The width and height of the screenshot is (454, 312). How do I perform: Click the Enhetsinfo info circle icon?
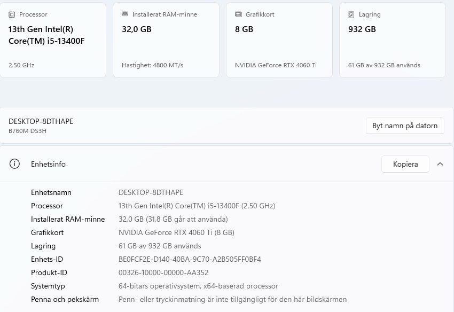[x=14, y=163]
